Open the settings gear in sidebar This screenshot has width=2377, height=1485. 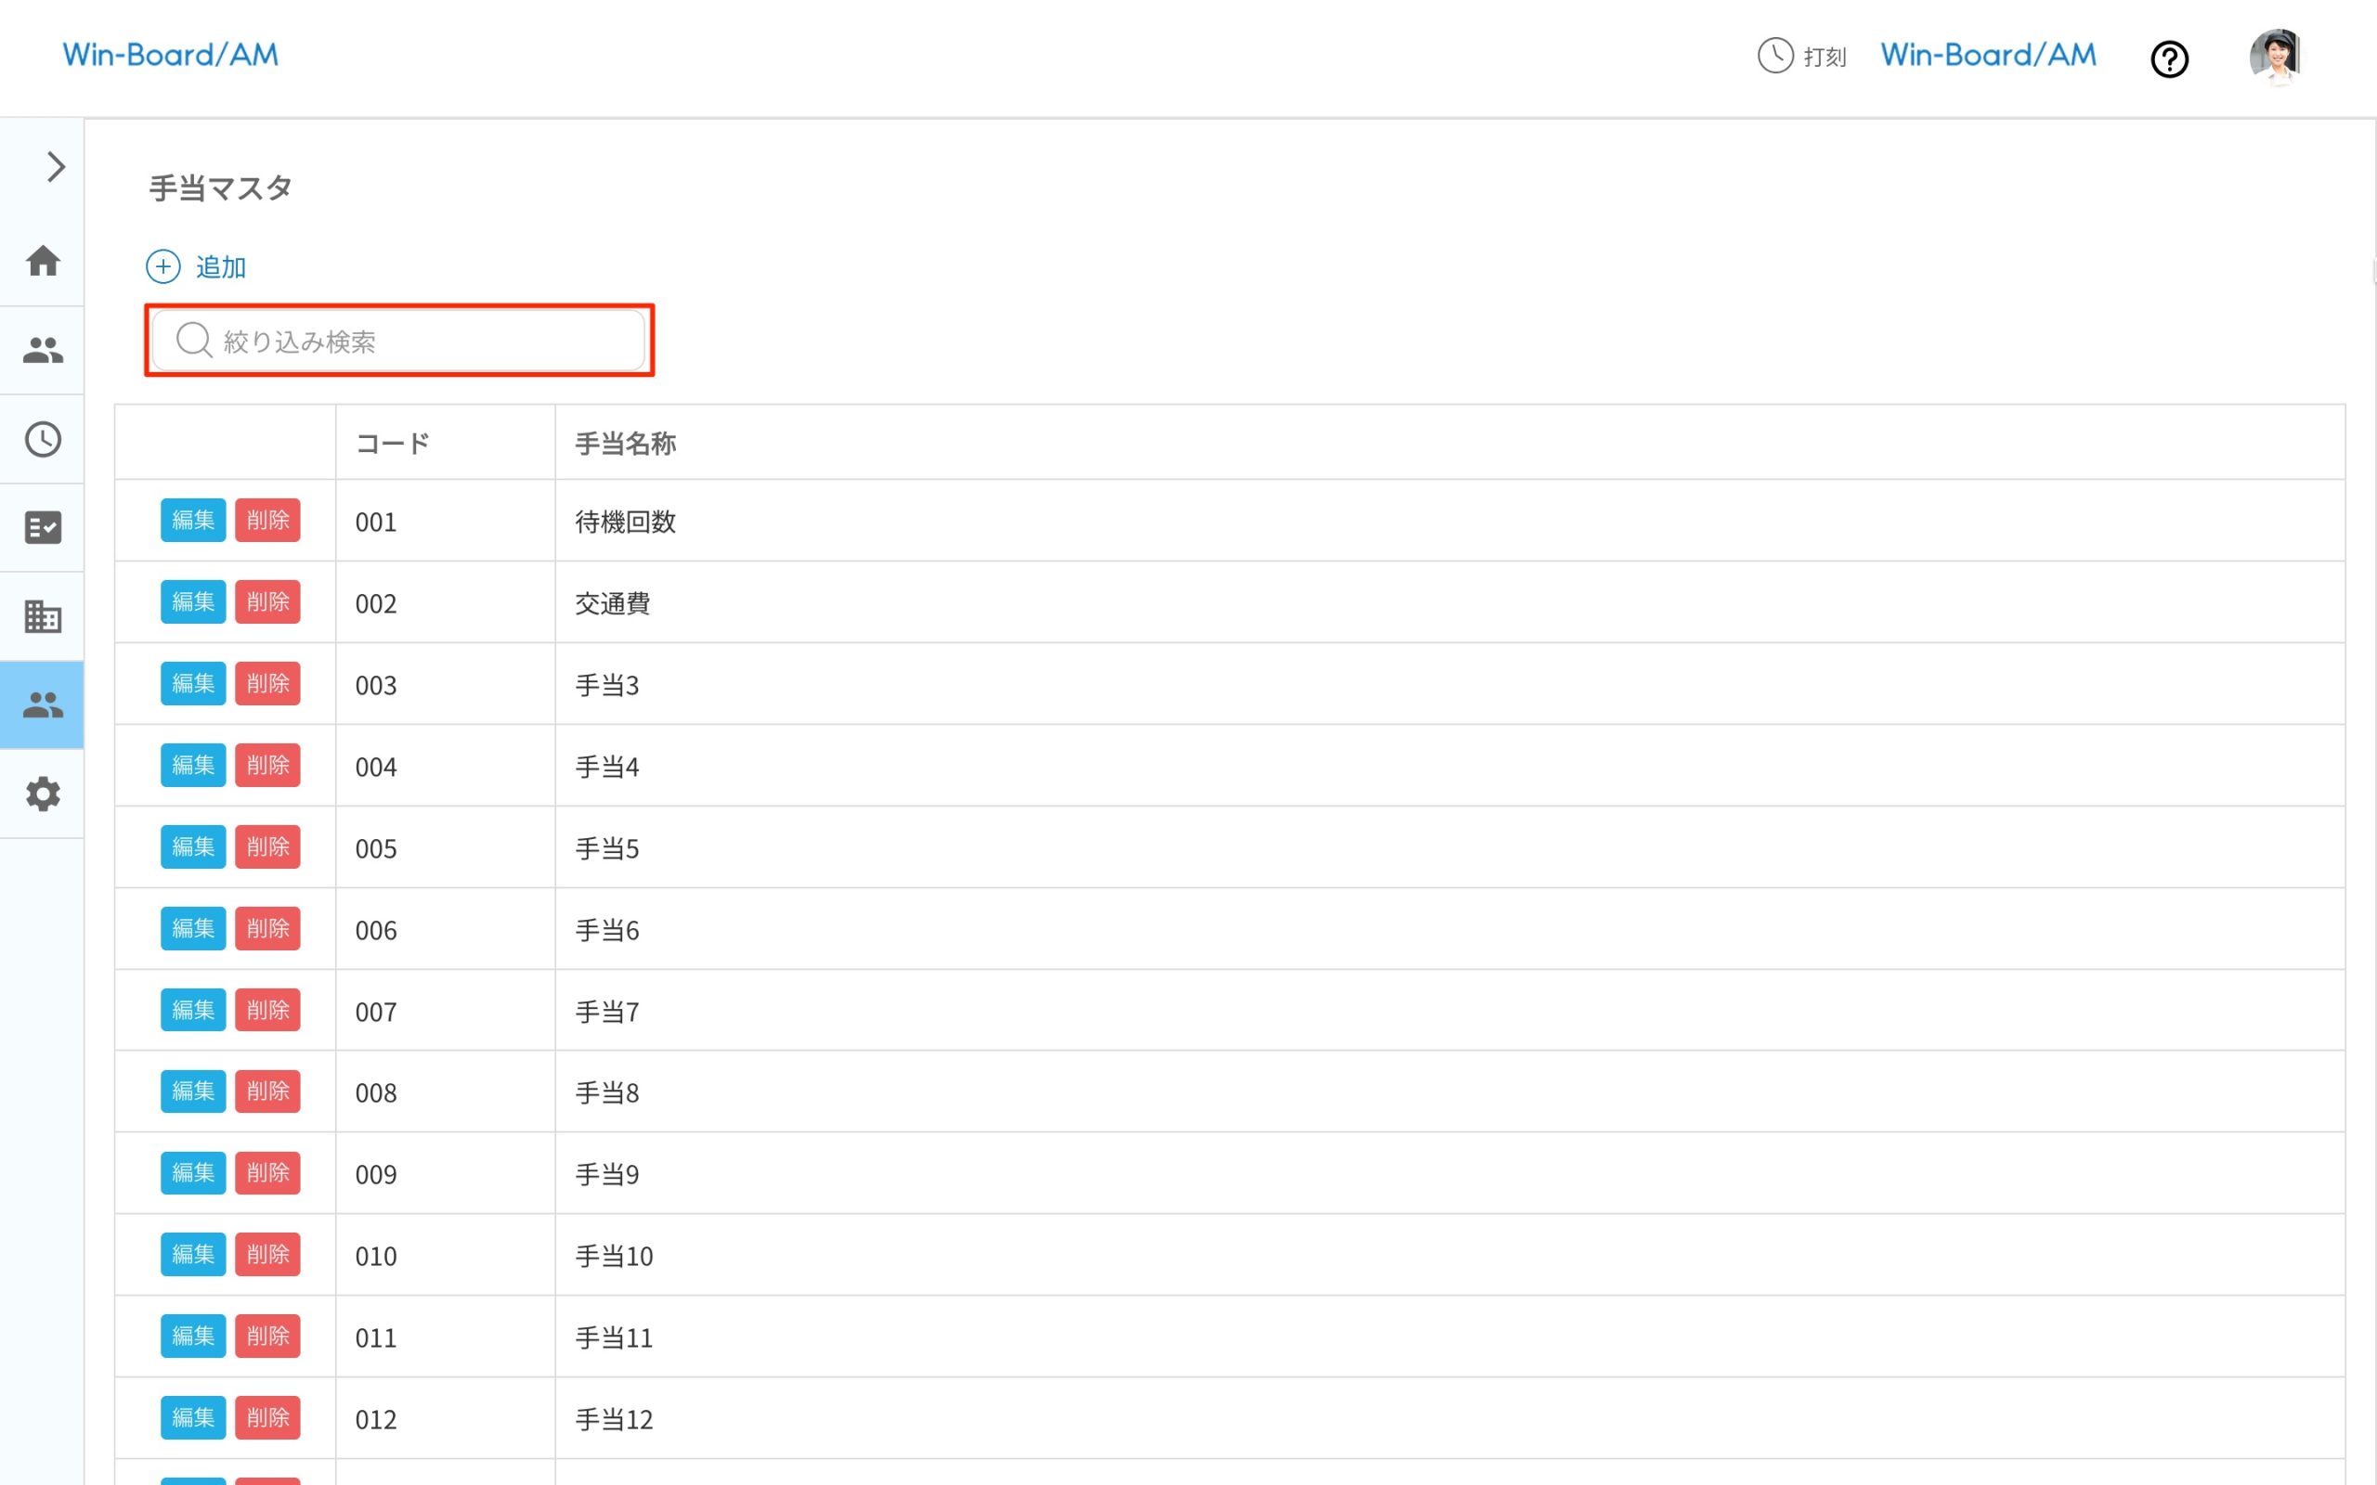[x=42, y=794]
